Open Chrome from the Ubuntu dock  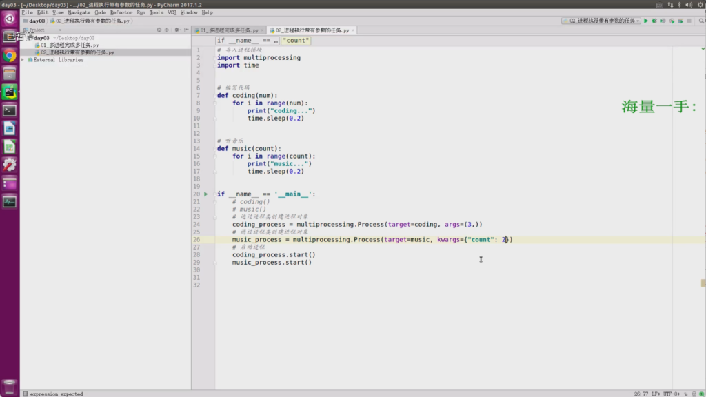tap(10, 56)
